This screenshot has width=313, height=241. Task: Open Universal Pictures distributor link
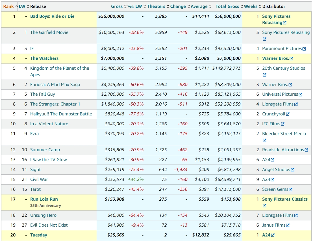(x=280, y=94)
